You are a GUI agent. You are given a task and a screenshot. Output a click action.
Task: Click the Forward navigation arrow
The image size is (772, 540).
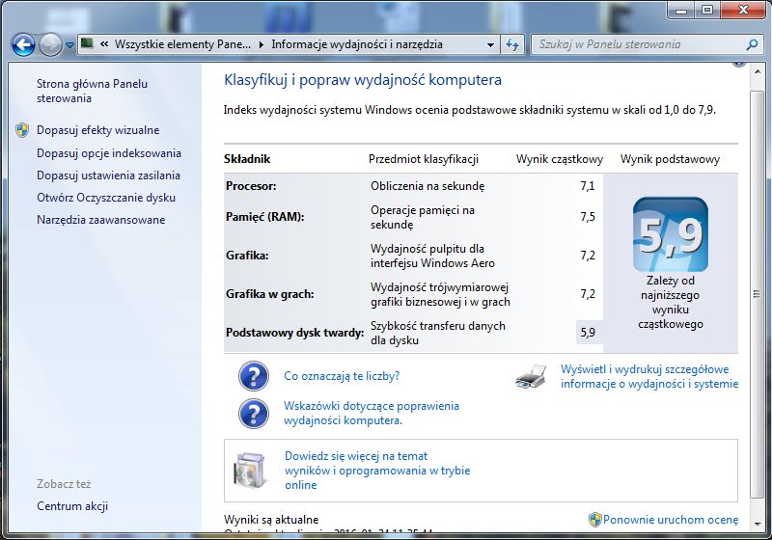pos(50,45)
